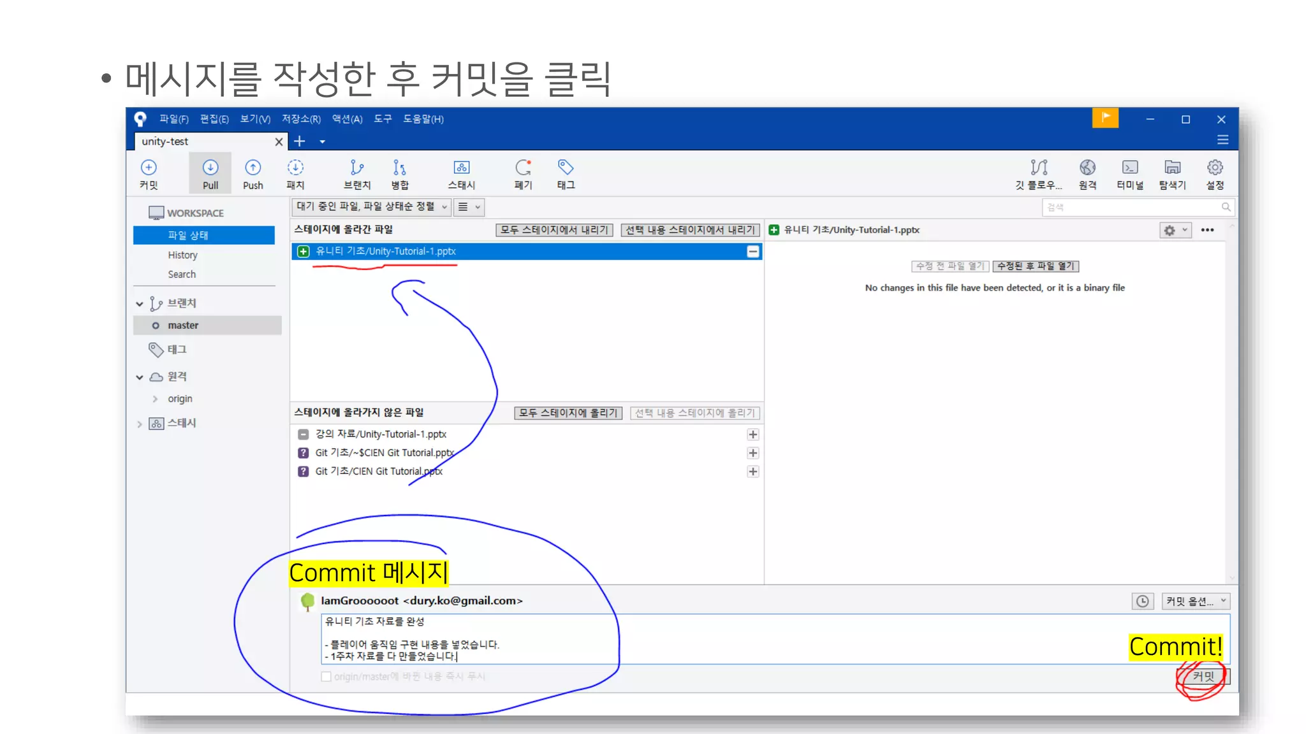
Task: Toggle origin/master 바뀐 내용 즉시 푸시 checkbox
Action: pos(326,677)
